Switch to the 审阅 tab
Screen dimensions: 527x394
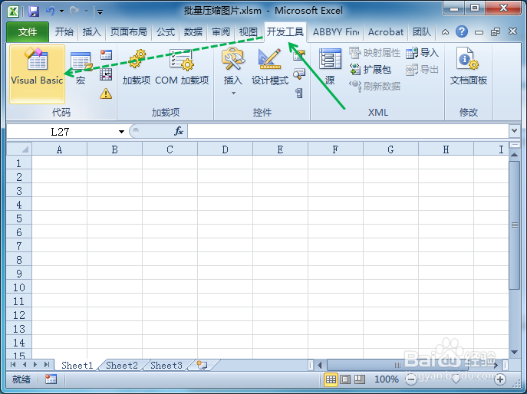pyautogui.click(x=220, y=32)
